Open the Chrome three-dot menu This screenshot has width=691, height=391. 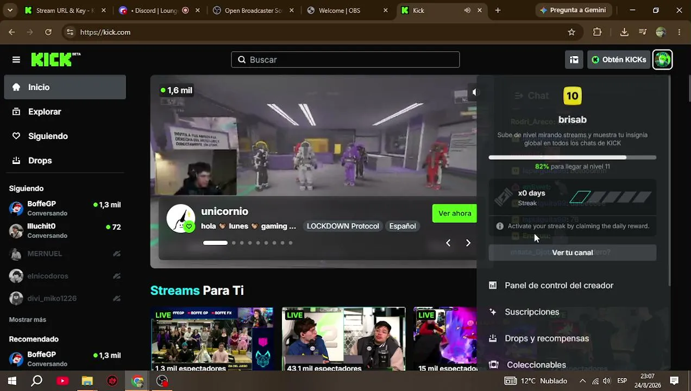coord(679,32)
